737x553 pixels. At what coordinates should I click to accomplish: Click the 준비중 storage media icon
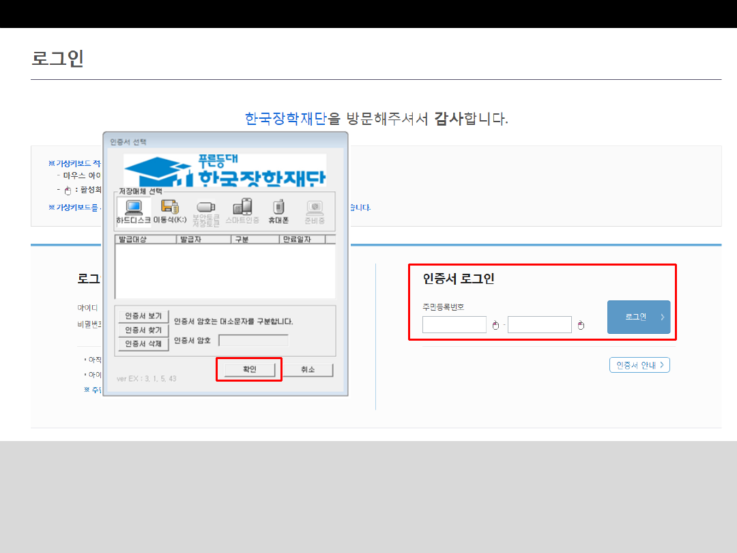pos(315,212)
